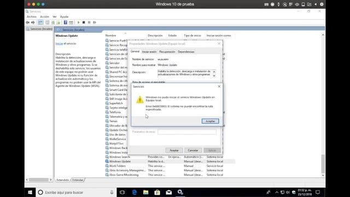Open the Acción menu
This screenshot has width=350, height=197.
pos(44,16)
